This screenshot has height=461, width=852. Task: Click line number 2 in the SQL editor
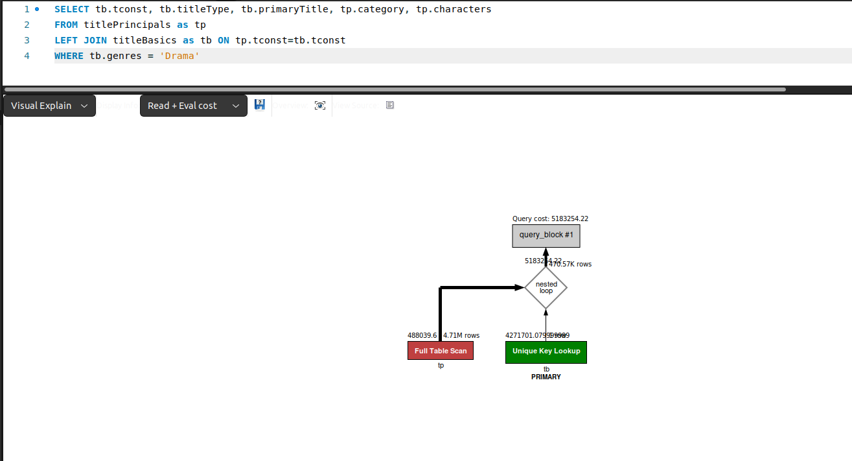click(27, 24)
